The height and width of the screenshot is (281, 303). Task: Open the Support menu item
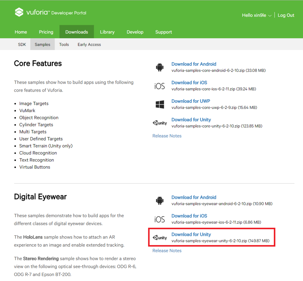(x=164, y=32)
